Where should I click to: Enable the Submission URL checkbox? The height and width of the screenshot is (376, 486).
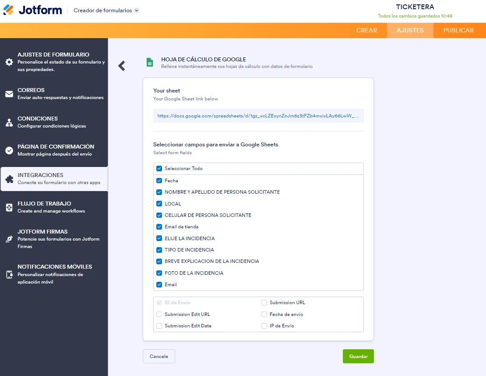[264, 302]
